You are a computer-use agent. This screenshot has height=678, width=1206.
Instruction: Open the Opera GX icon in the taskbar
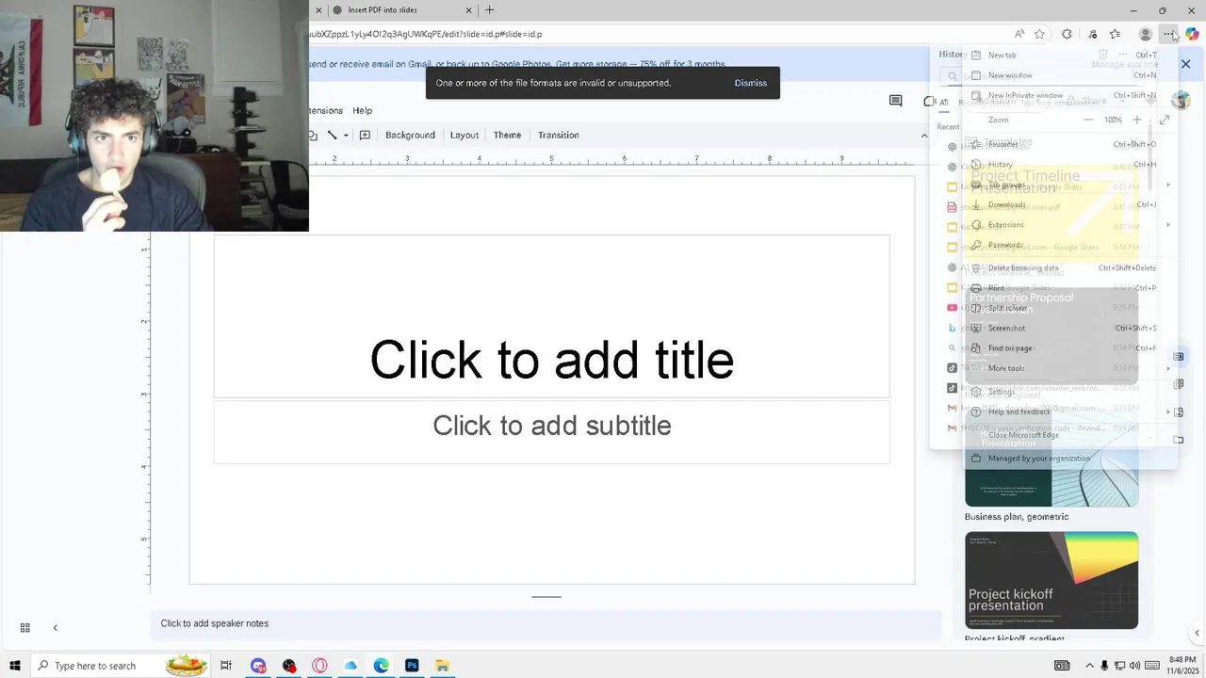[x=319, y=666]
